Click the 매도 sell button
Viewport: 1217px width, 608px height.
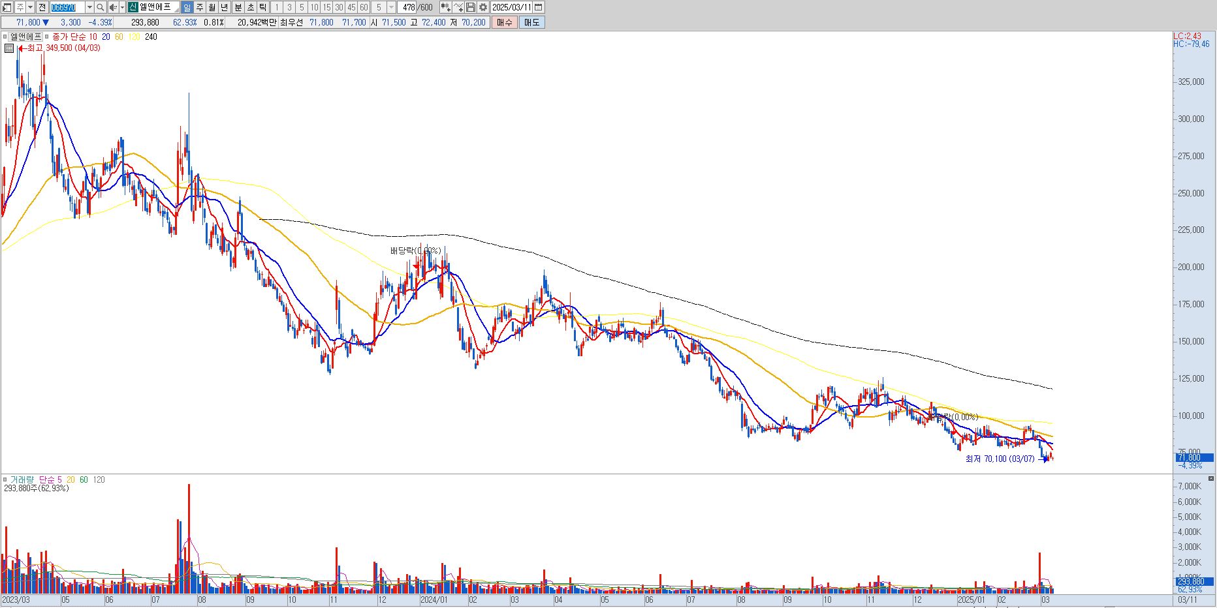[x=532, y=22]
